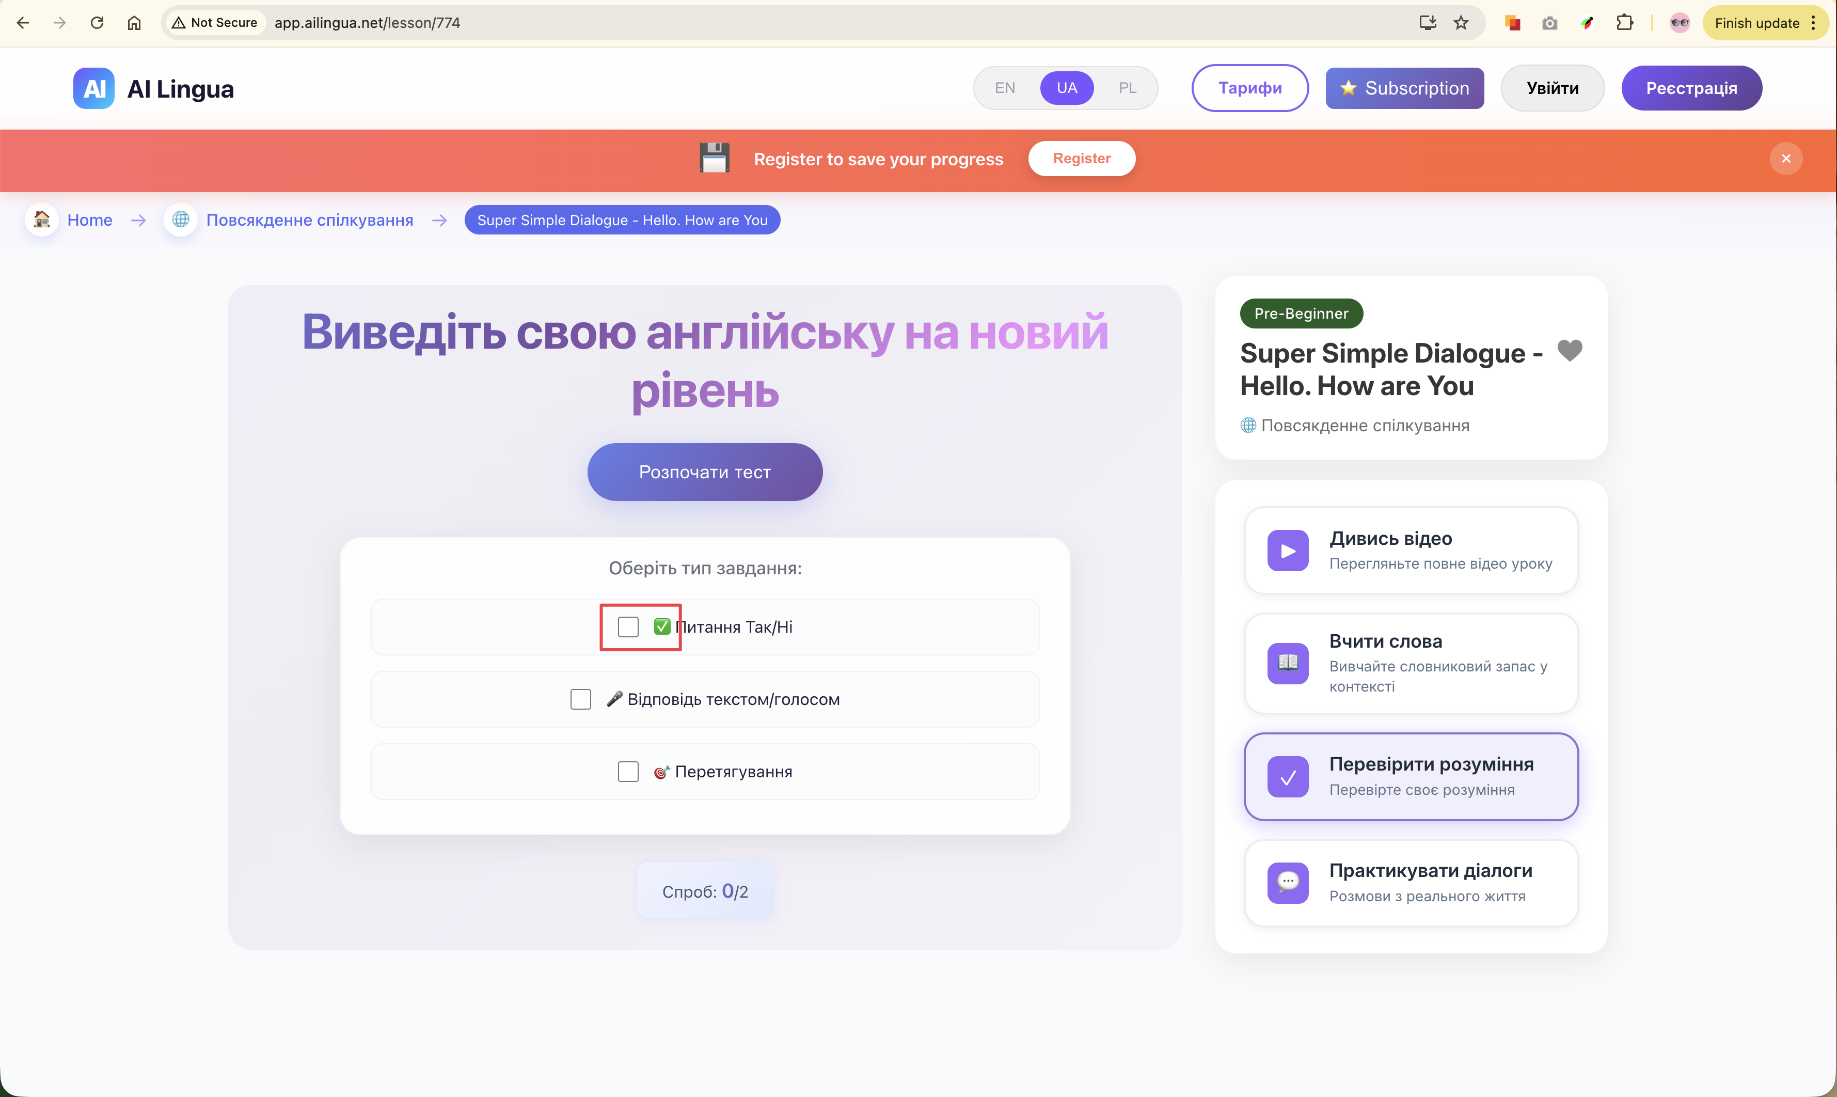Open Chrome menu via three-dot icon
This screenshot has width=1837, height=1097.
tap(1813, 23)
